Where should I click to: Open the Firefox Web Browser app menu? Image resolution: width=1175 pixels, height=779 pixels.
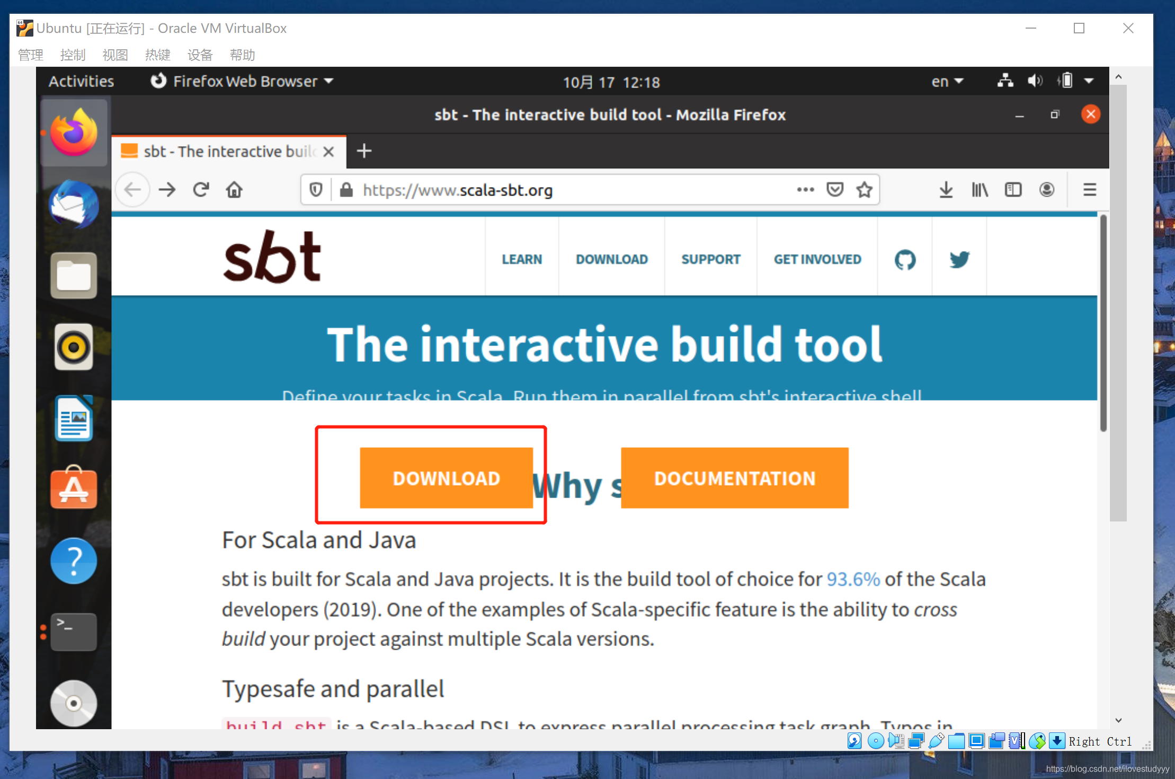pos(242,81)
